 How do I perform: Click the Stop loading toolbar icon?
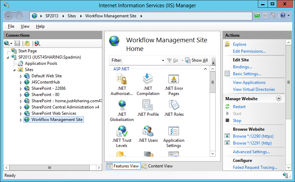265,16
